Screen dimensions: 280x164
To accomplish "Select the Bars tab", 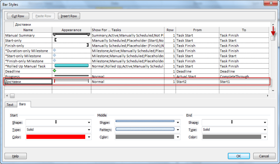I will click(x=23, y=105).
